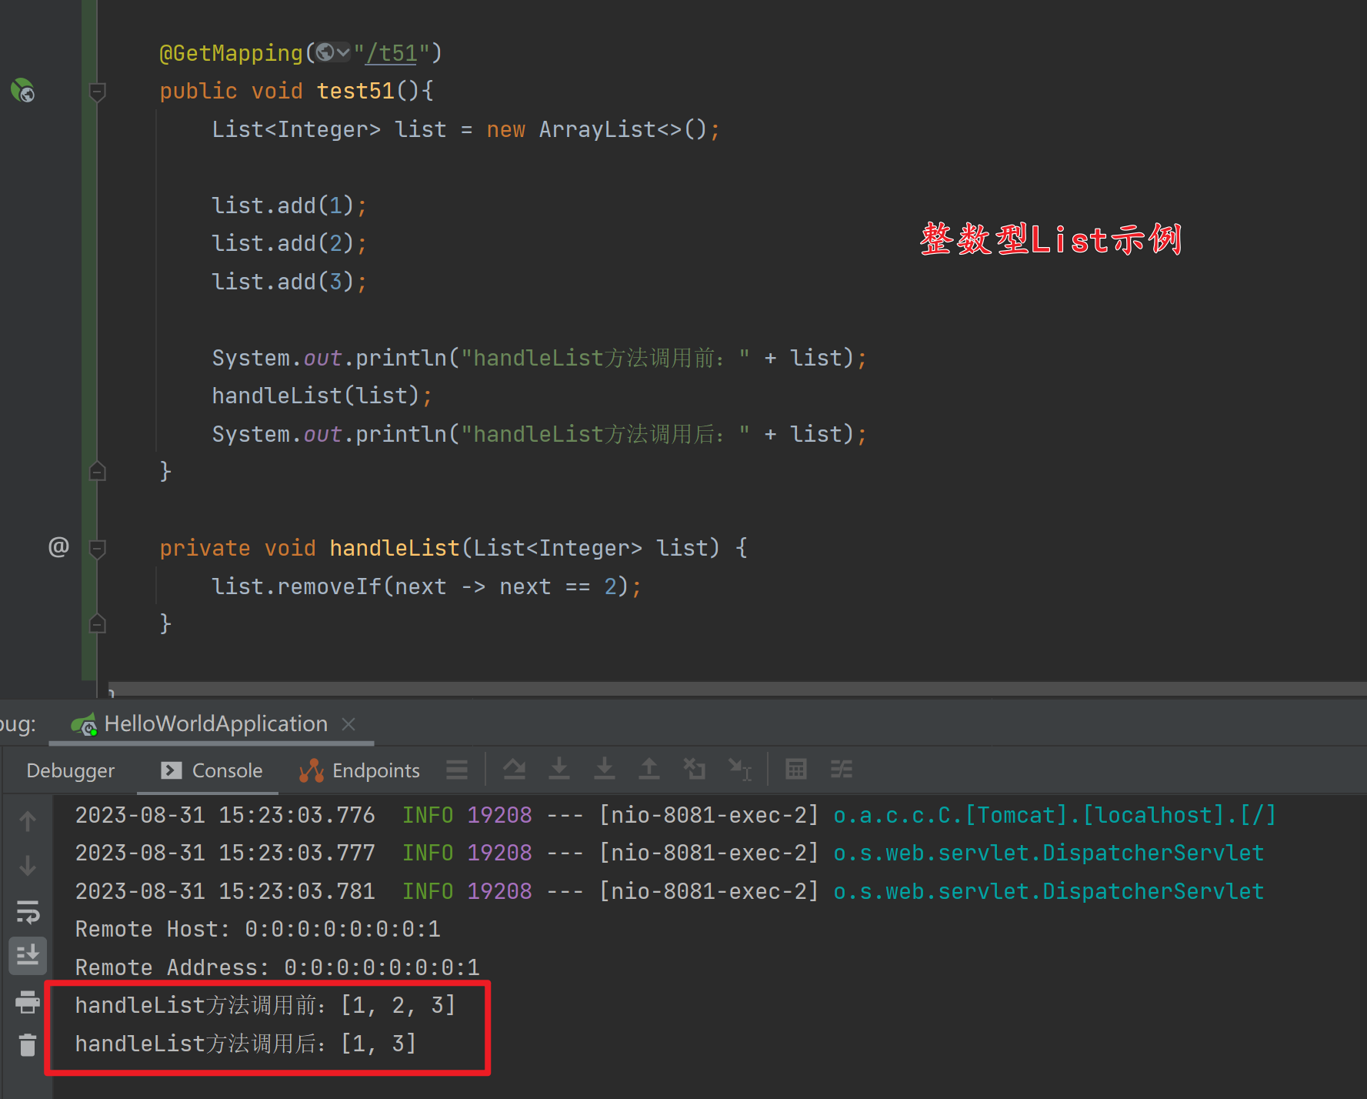1367x1099 pixels.
Task: Click the o.a.c.c.C.[Tomcat].[localhost].[/] logger link
Action: (1055, 815)
